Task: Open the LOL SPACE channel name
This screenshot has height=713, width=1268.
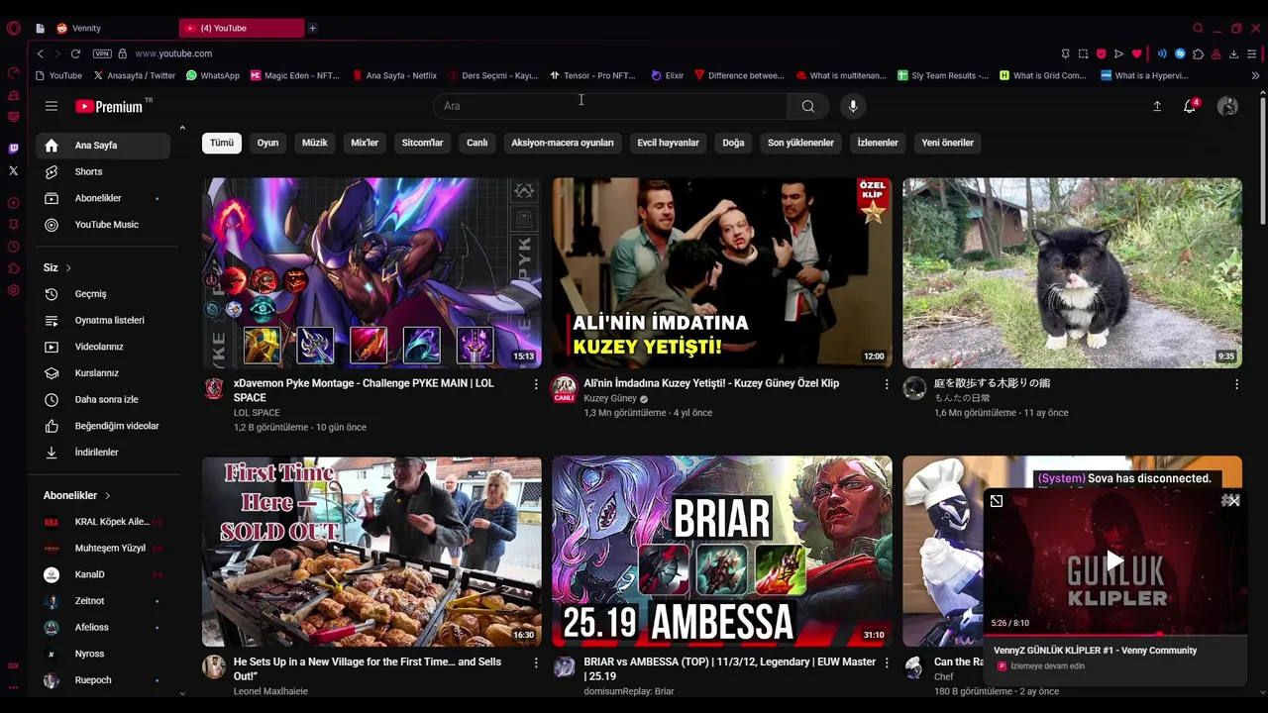Action: click(257, 413)
